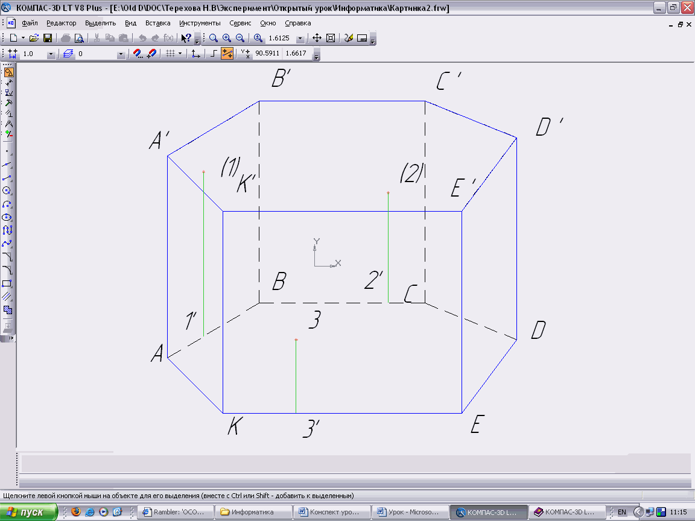This screenshot has width=695, height=521.
Task: Select the Rectangle drawing tool
Action: tap(7, 283)
